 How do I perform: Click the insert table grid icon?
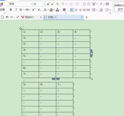click(107, 4)
